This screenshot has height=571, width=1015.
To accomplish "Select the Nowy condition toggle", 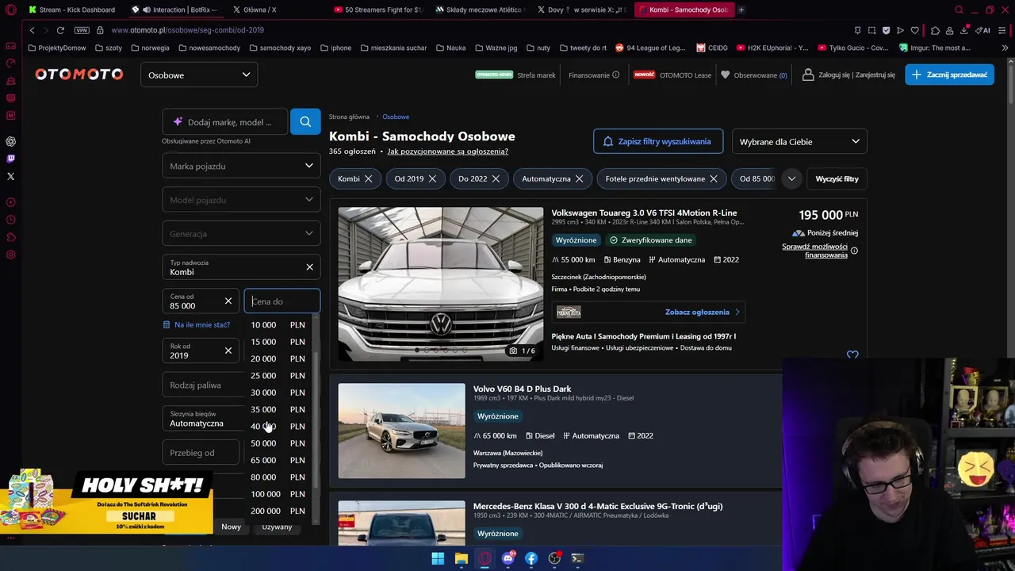I will (x=231, y=527).
